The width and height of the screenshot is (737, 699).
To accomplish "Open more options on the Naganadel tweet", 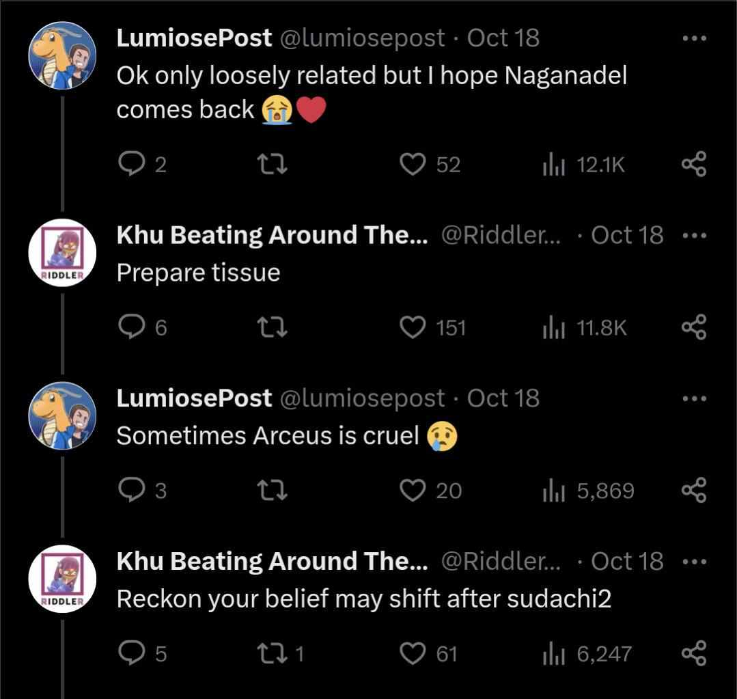I will point(694,38).
